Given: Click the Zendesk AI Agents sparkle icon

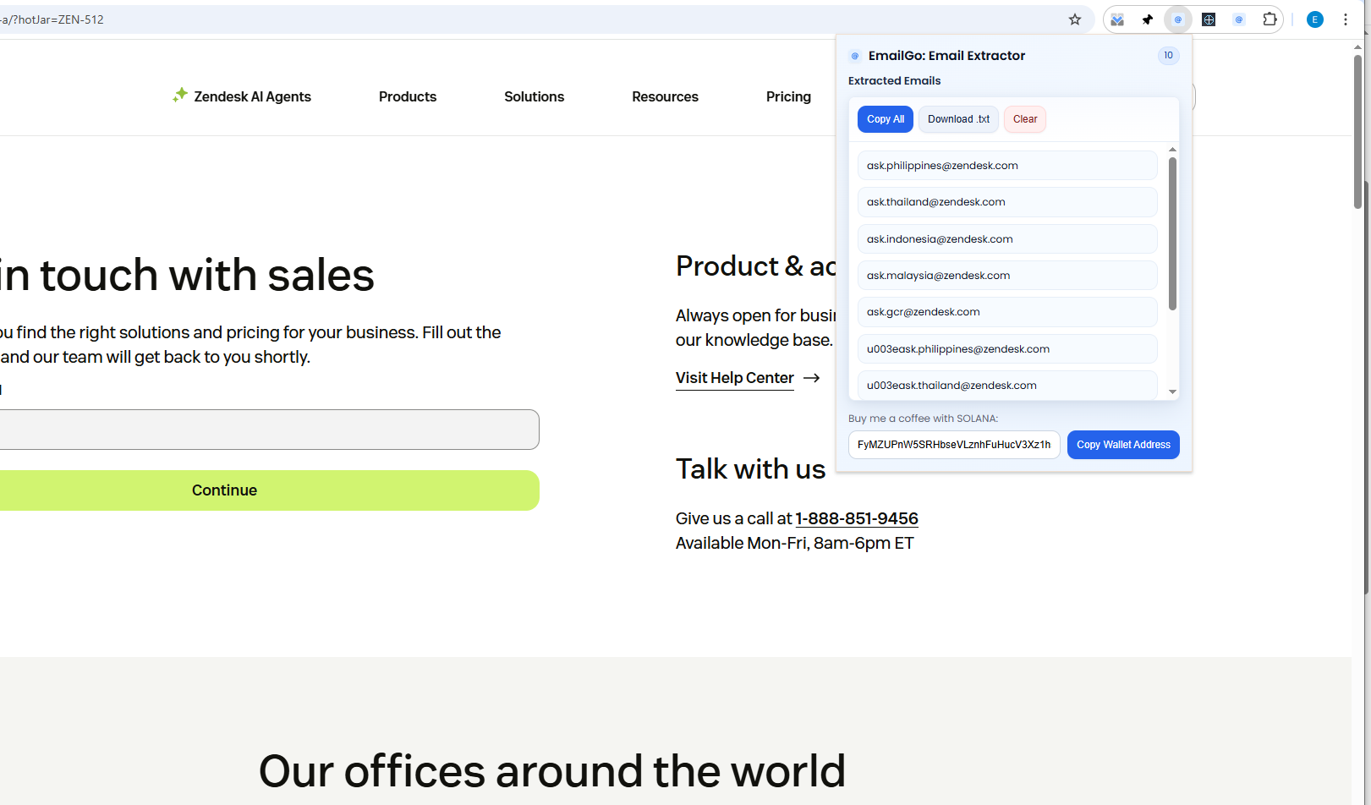Looking at the screenshot, I should pos(180,95).
